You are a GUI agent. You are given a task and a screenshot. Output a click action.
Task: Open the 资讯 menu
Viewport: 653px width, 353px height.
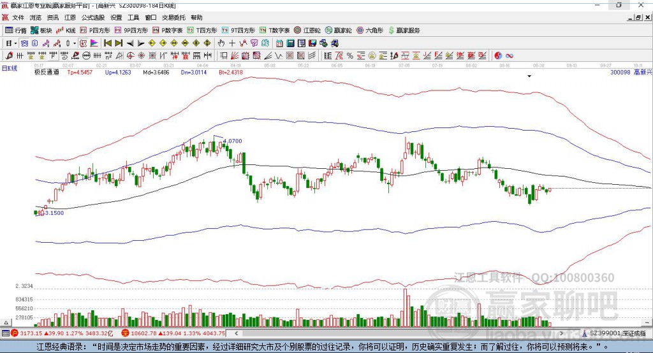pyautogui.click(x=53, y=17)
